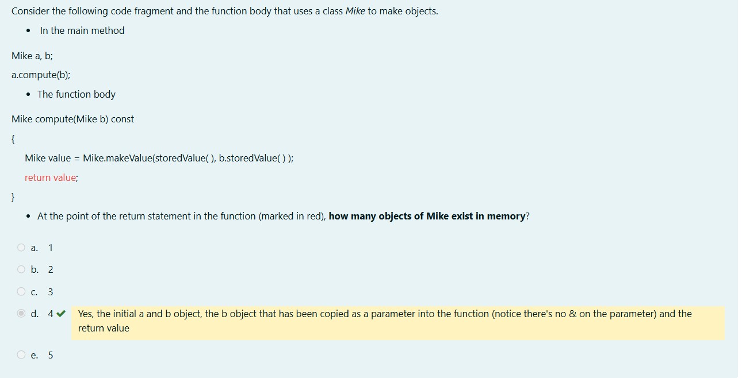Select radio button for answer b
742x378 pixels.
pos(21,269)
